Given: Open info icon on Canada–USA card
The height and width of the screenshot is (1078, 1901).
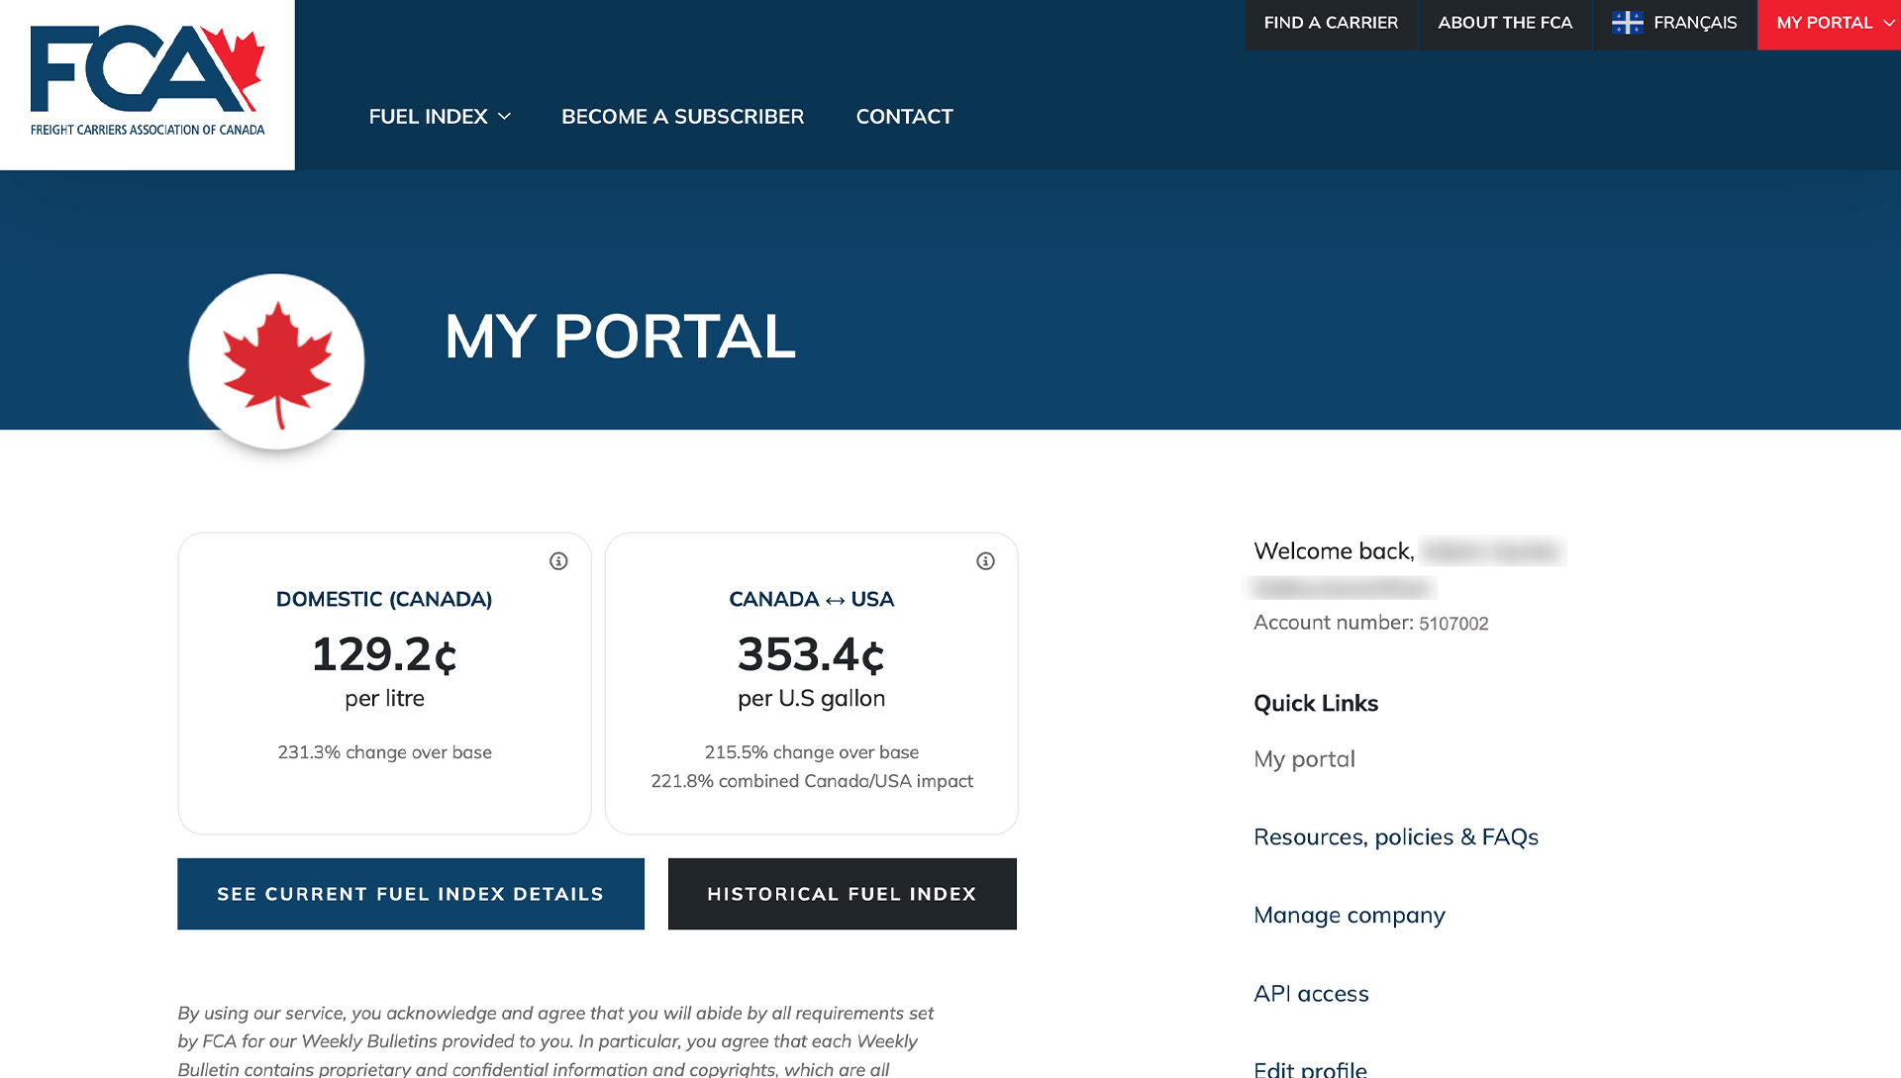Looking at the screenshot, I should click(985, 561).
